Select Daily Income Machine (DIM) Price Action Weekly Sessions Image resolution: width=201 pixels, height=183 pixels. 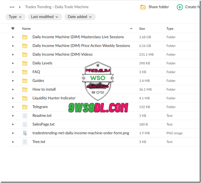tap(81, 46)
